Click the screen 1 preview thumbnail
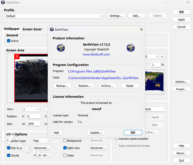Image resolution: width=193 pixels, height=165 pixels. tap(31, 78)
